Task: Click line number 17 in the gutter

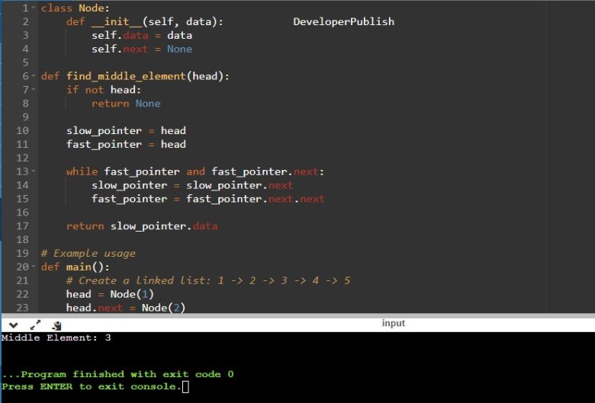Action: [21, 226]
